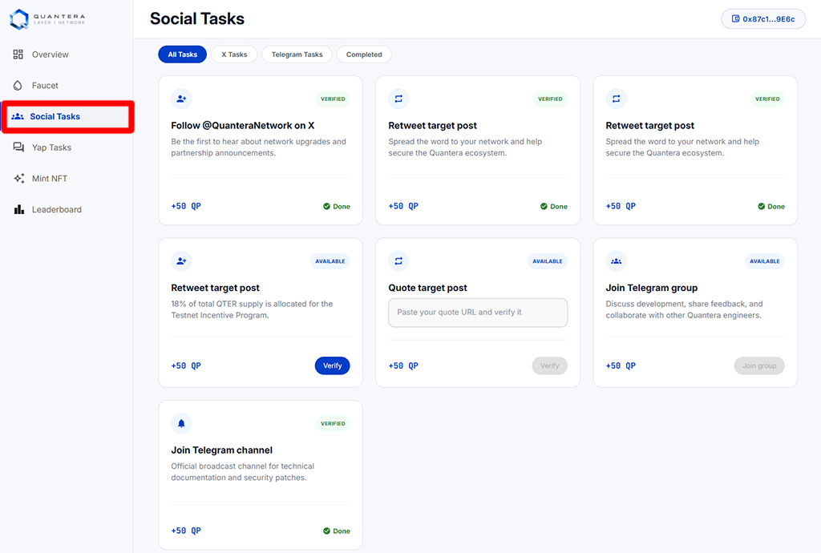Click green check icon on Join Telegram channel card

tap(327, 531)
